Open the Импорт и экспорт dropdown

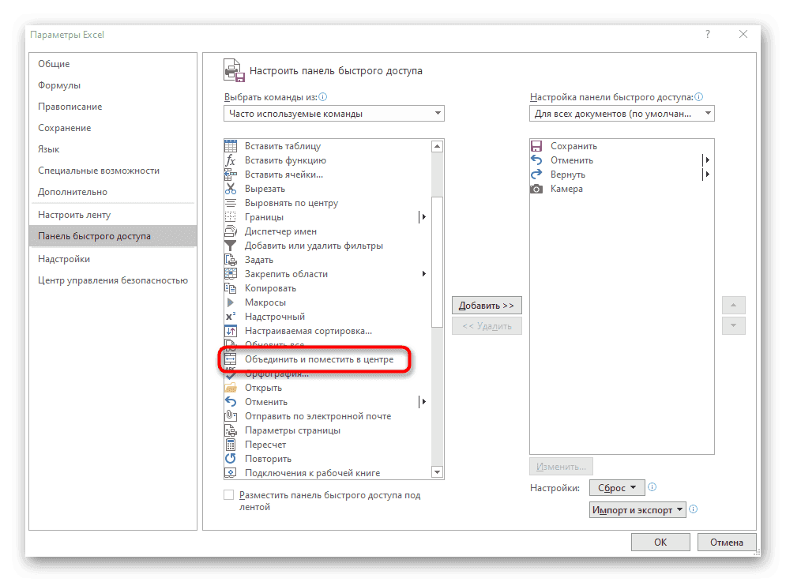[x=637, y=510]
